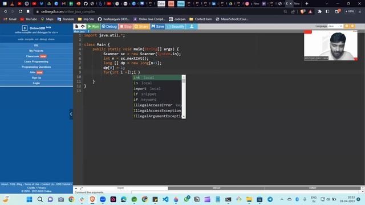Viewport: 365px width, 205px height.
Task: Open Telegram from taskbar
Action: pos(270,199)
